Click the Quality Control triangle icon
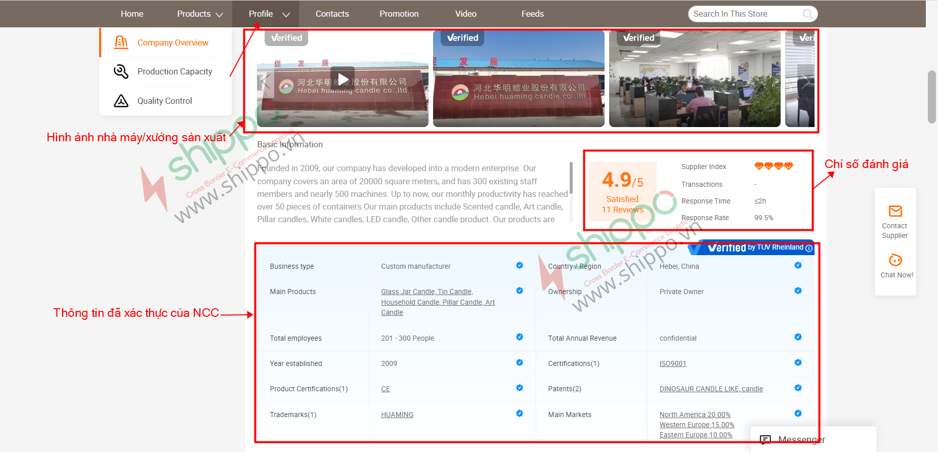 click(x=121, y=101)
